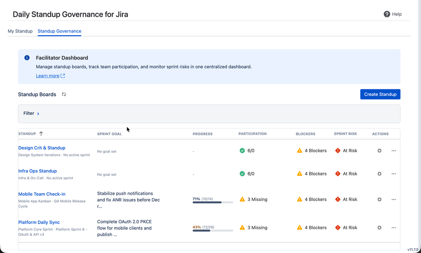Open more actions menu for Design Crit & Standup
421x253 pixels.
point(394,151)
